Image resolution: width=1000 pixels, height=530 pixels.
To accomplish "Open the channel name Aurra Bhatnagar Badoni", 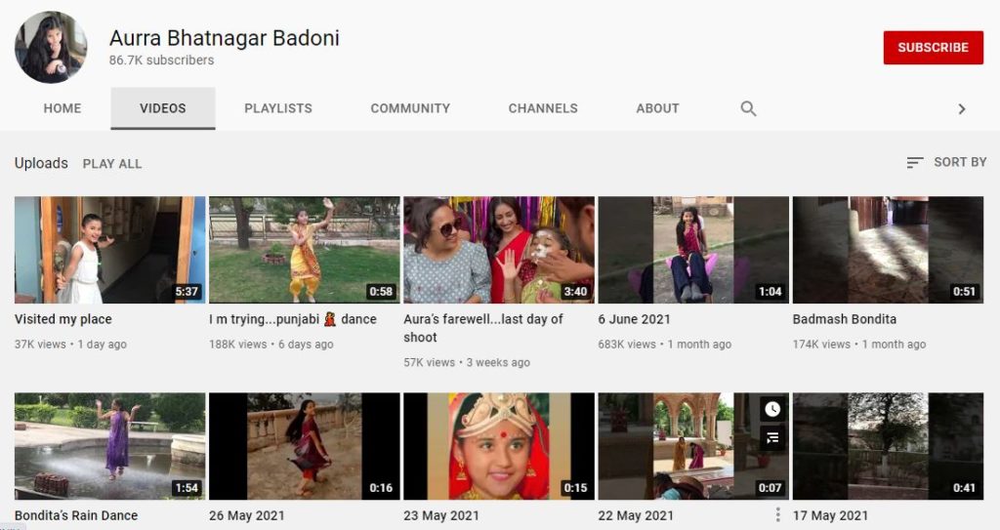I will [224, 38].
